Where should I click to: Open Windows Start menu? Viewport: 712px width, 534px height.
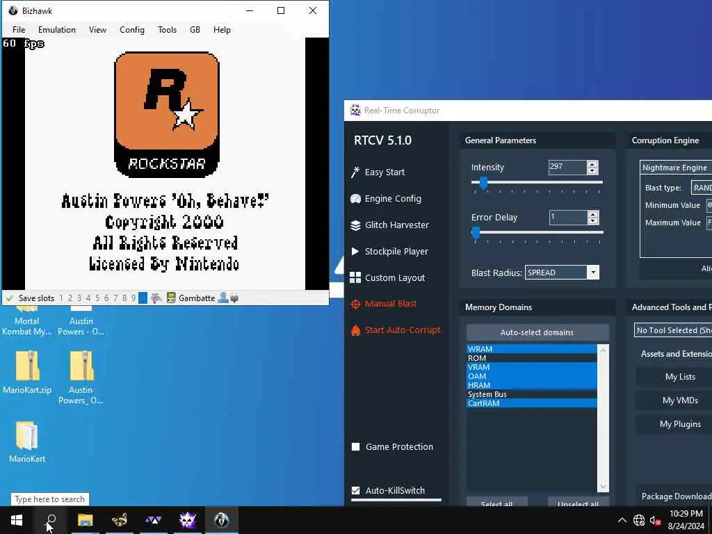17,520
